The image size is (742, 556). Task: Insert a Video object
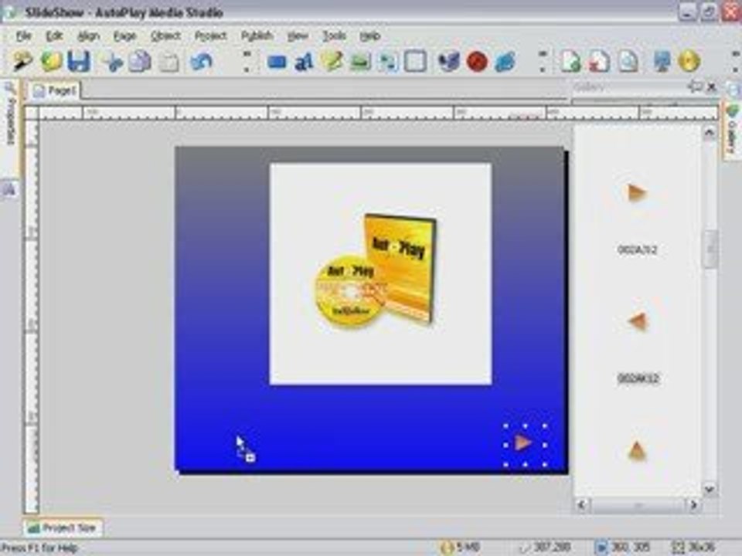point(448,62)
